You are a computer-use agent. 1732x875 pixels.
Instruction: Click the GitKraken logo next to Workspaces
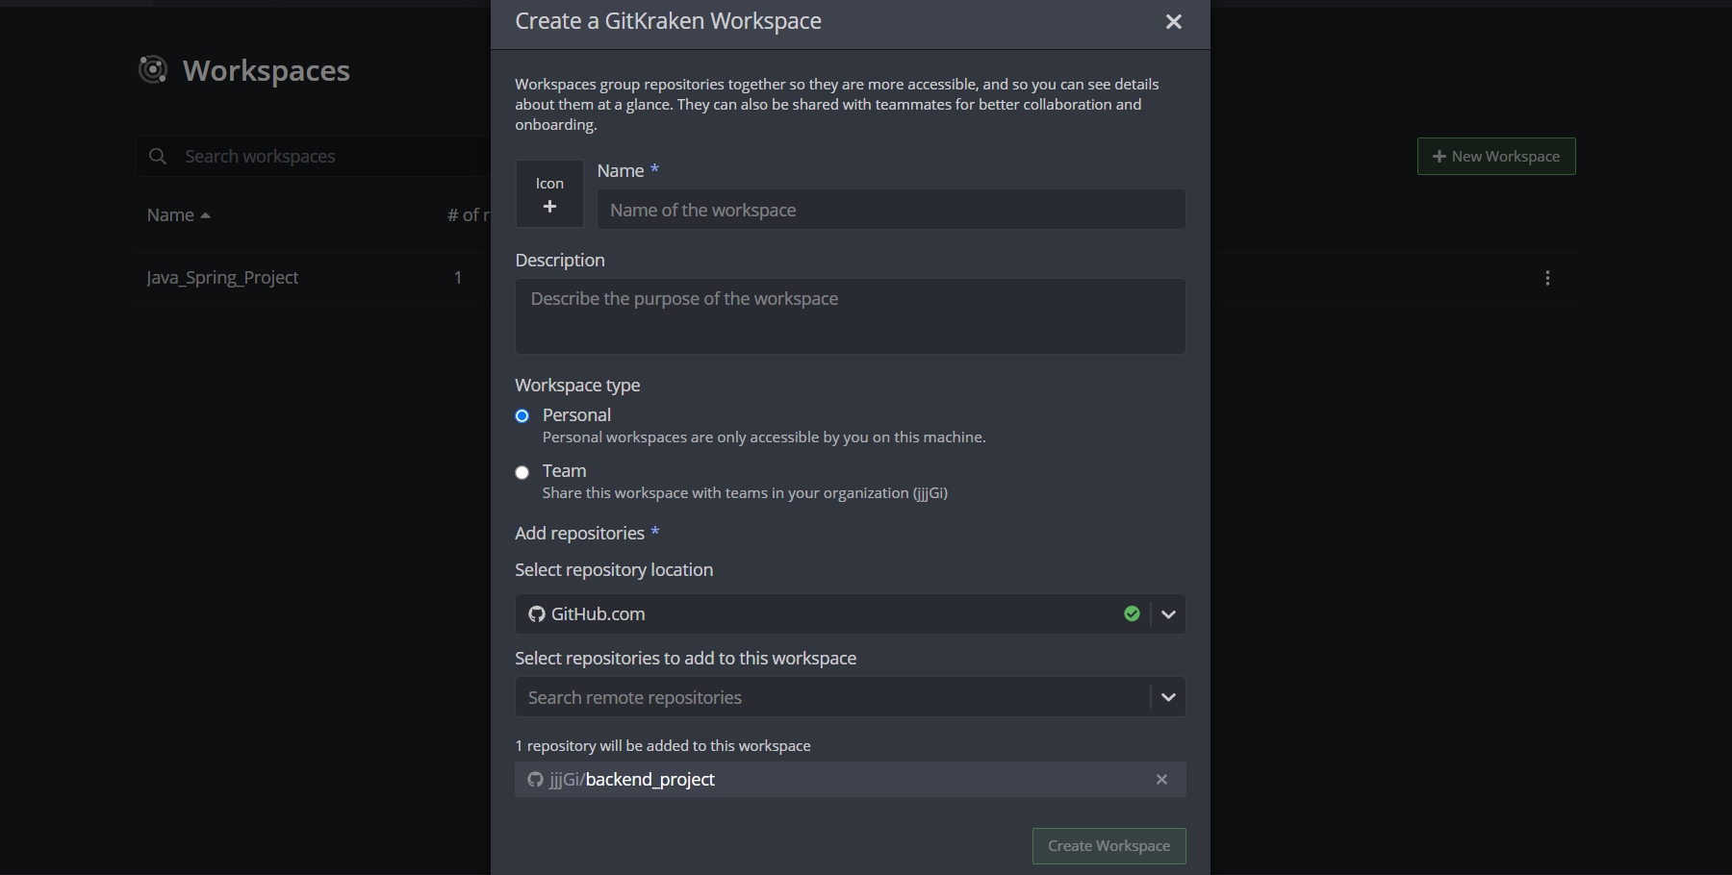pos(153,69)
